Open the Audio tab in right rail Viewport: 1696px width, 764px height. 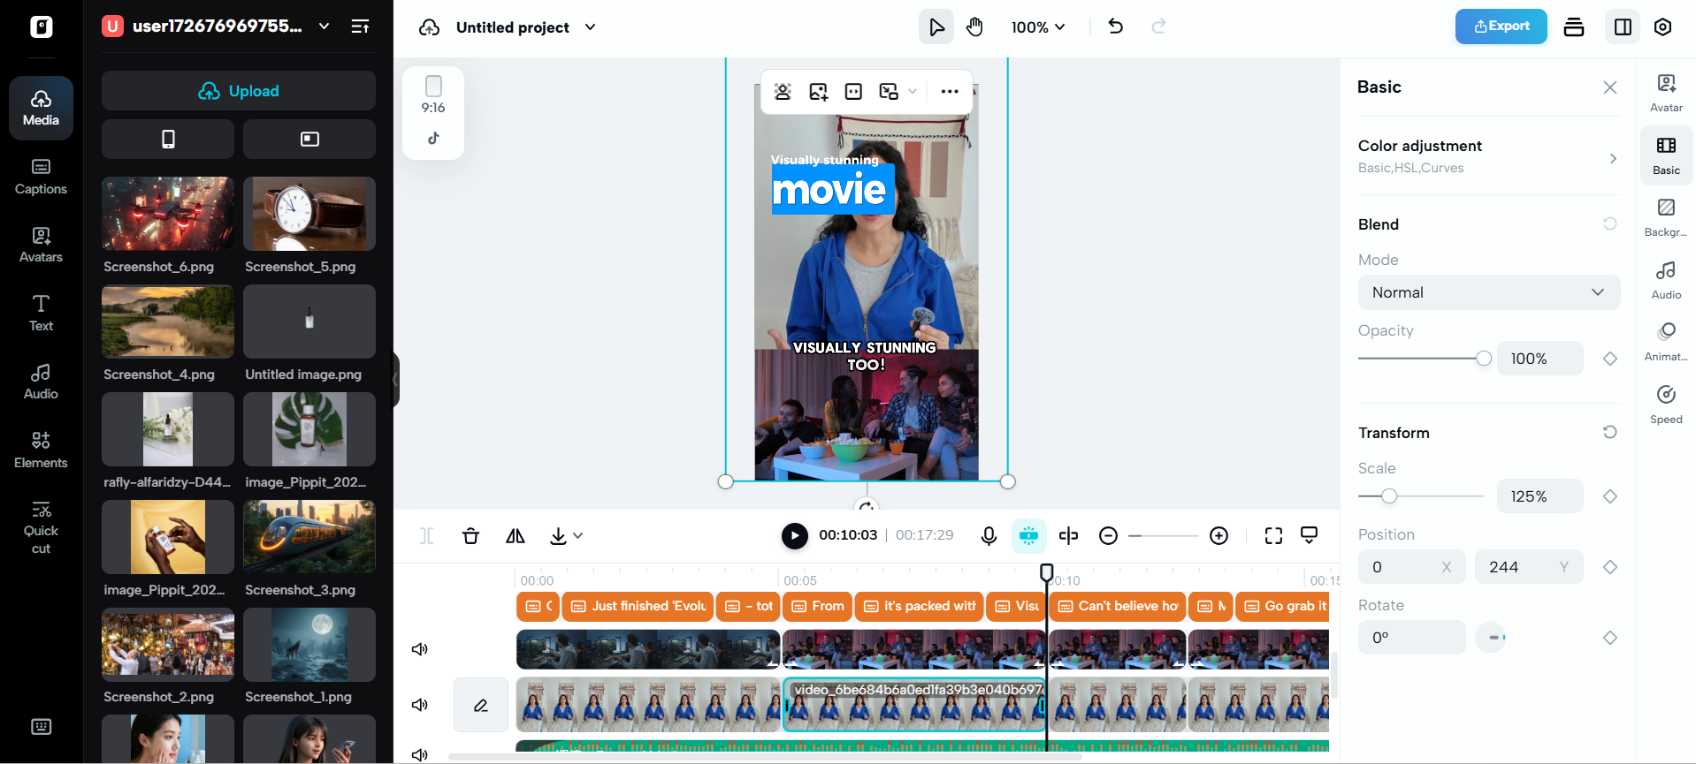tap(1666, 280)
